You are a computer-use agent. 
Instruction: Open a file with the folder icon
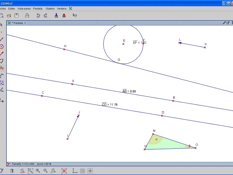(x=9, y=16)
